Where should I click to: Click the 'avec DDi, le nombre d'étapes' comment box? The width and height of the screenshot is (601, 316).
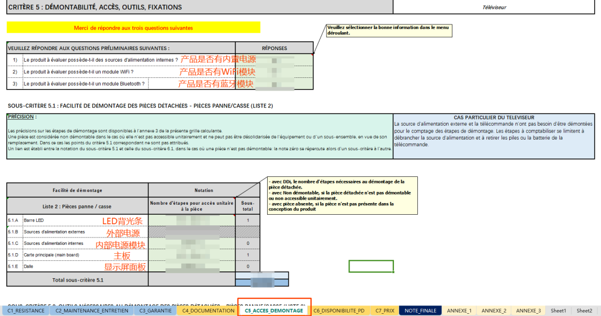click(x=342, y=195)
